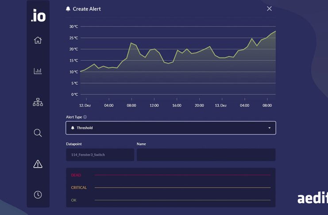The image size is (328, 215).
Task: Click the Alert Type info icon
Action: (85, 117)
